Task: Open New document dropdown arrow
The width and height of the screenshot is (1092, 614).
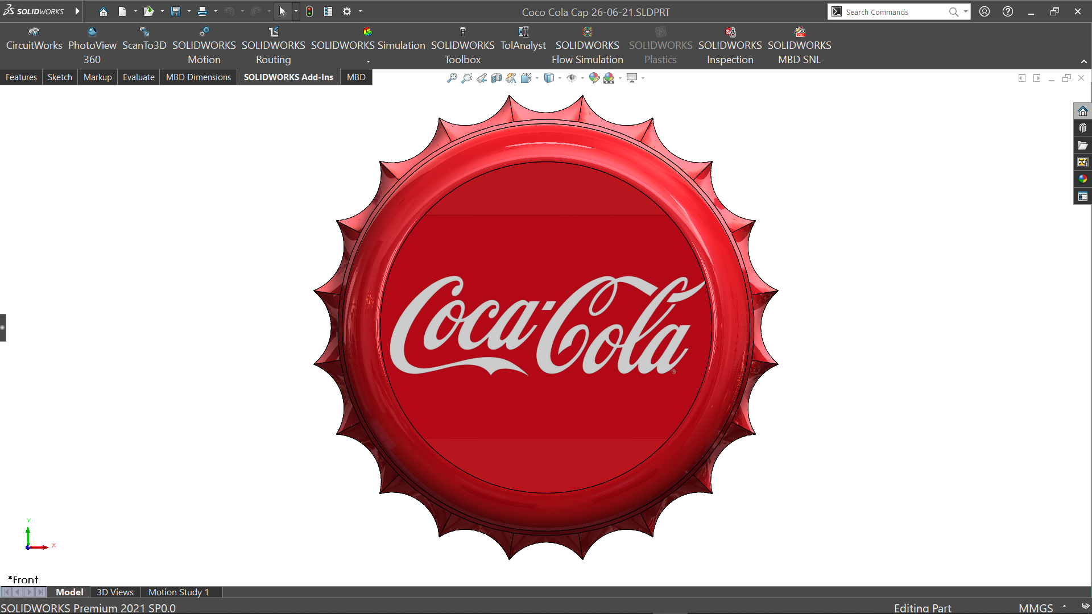Action: pyautogui.click(x=135, y=11)
